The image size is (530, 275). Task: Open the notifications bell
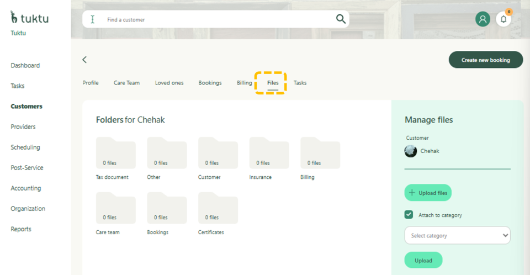click(503, 19)
